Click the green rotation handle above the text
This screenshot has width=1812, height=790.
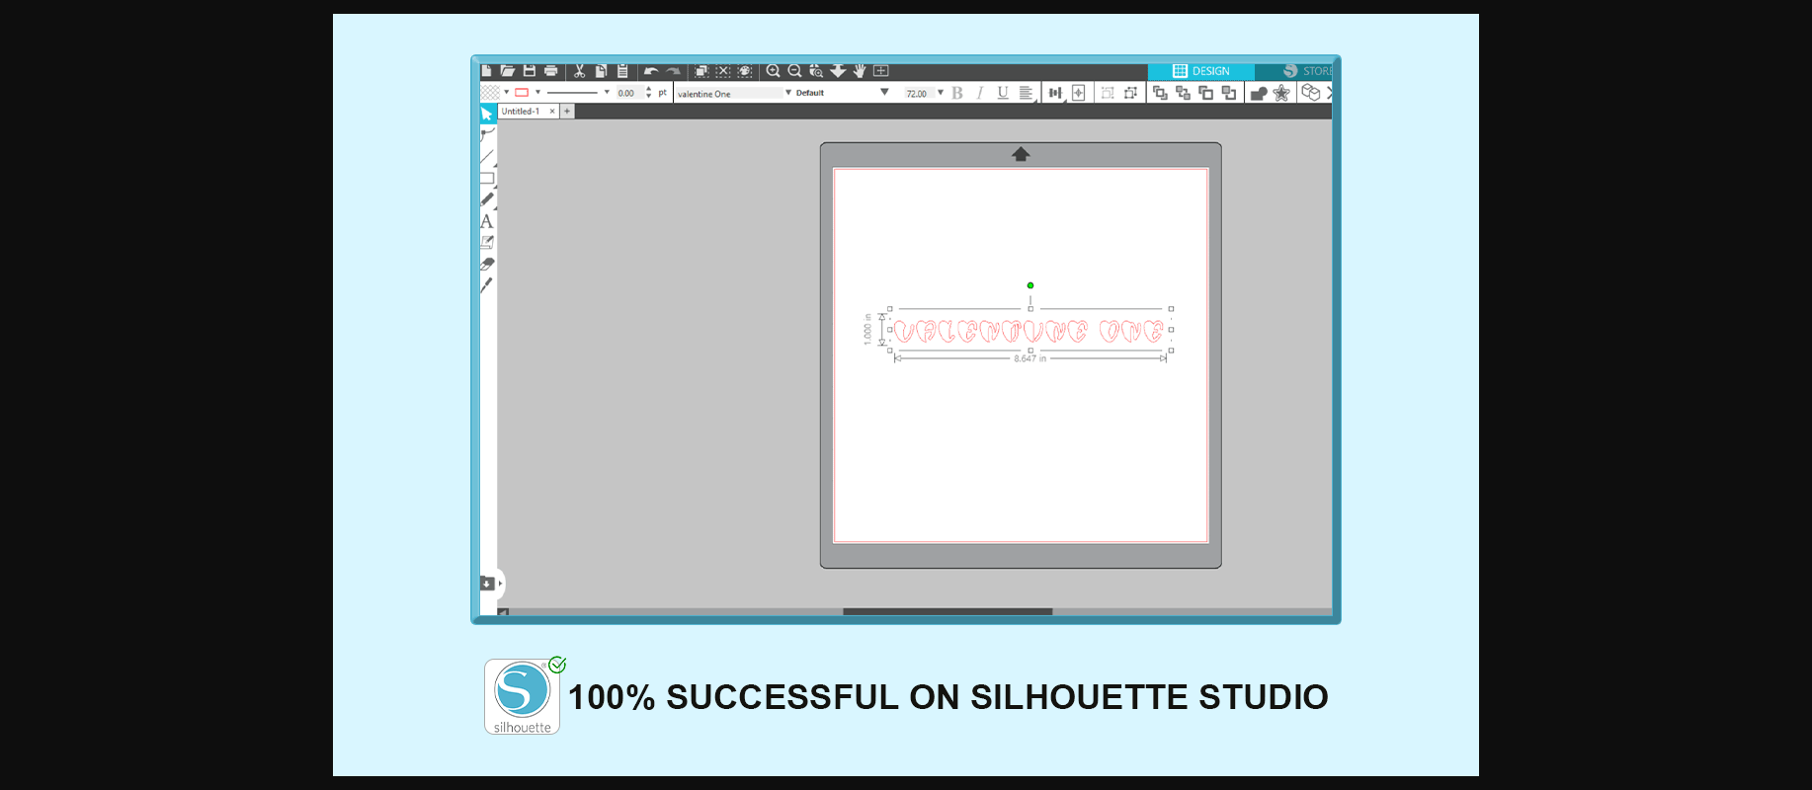1030,285
